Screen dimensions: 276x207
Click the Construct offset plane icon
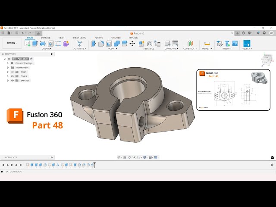point(190,44)
